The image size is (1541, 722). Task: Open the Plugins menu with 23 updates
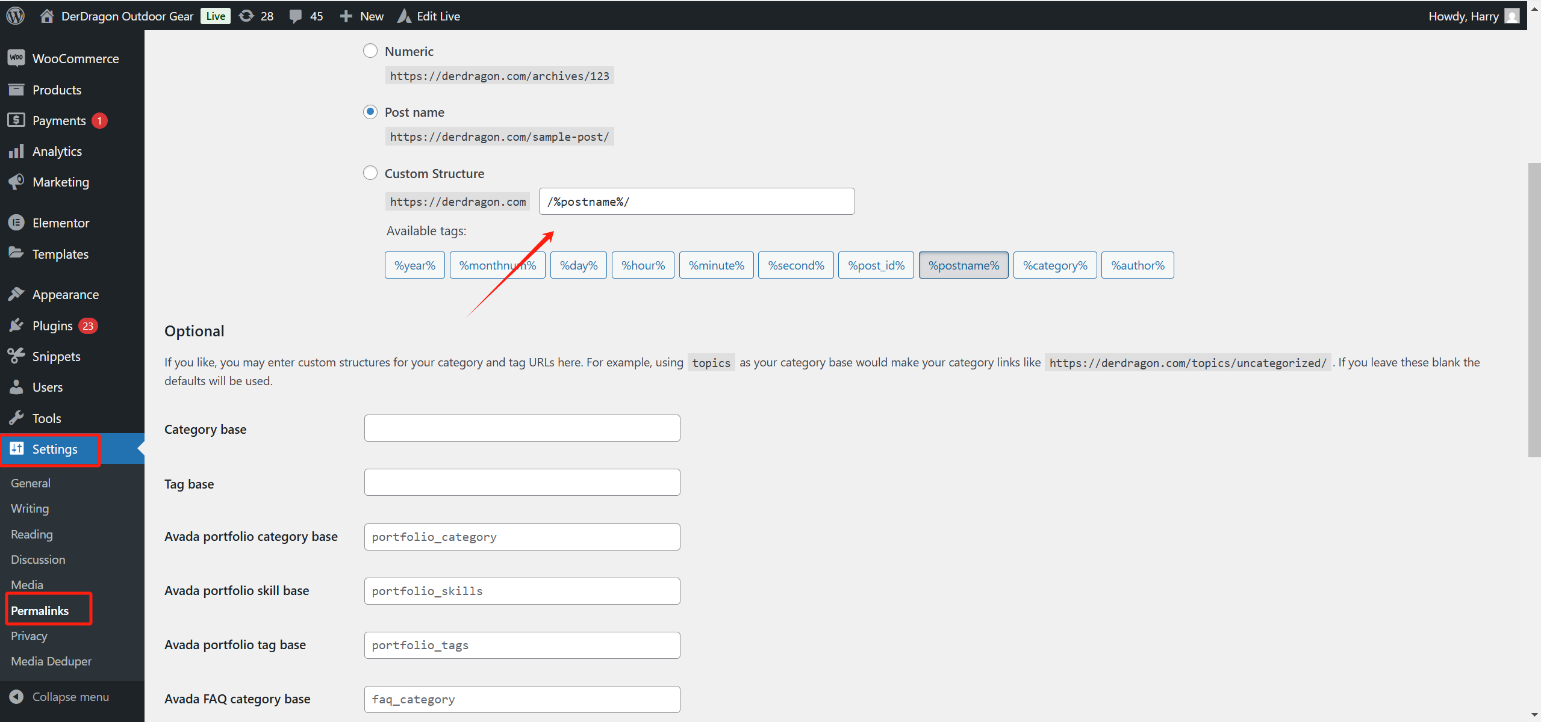point(72,326)
